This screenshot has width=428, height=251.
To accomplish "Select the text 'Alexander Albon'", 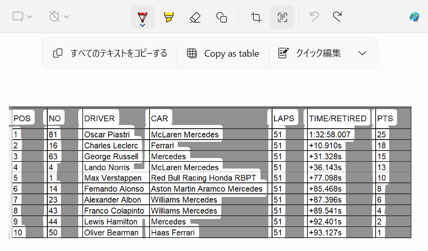I will (112, 200).
